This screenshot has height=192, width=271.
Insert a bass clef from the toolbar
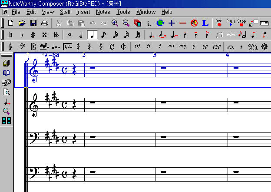[22, 46]
